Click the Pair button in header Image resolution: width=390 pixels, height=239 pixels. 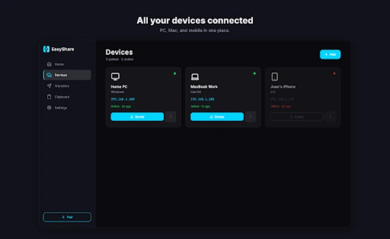click(330, 54)
